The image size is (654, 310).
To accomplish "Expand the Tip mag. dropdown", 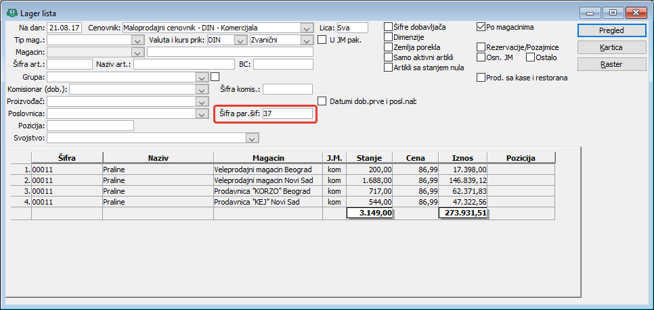I will (137, 41).
